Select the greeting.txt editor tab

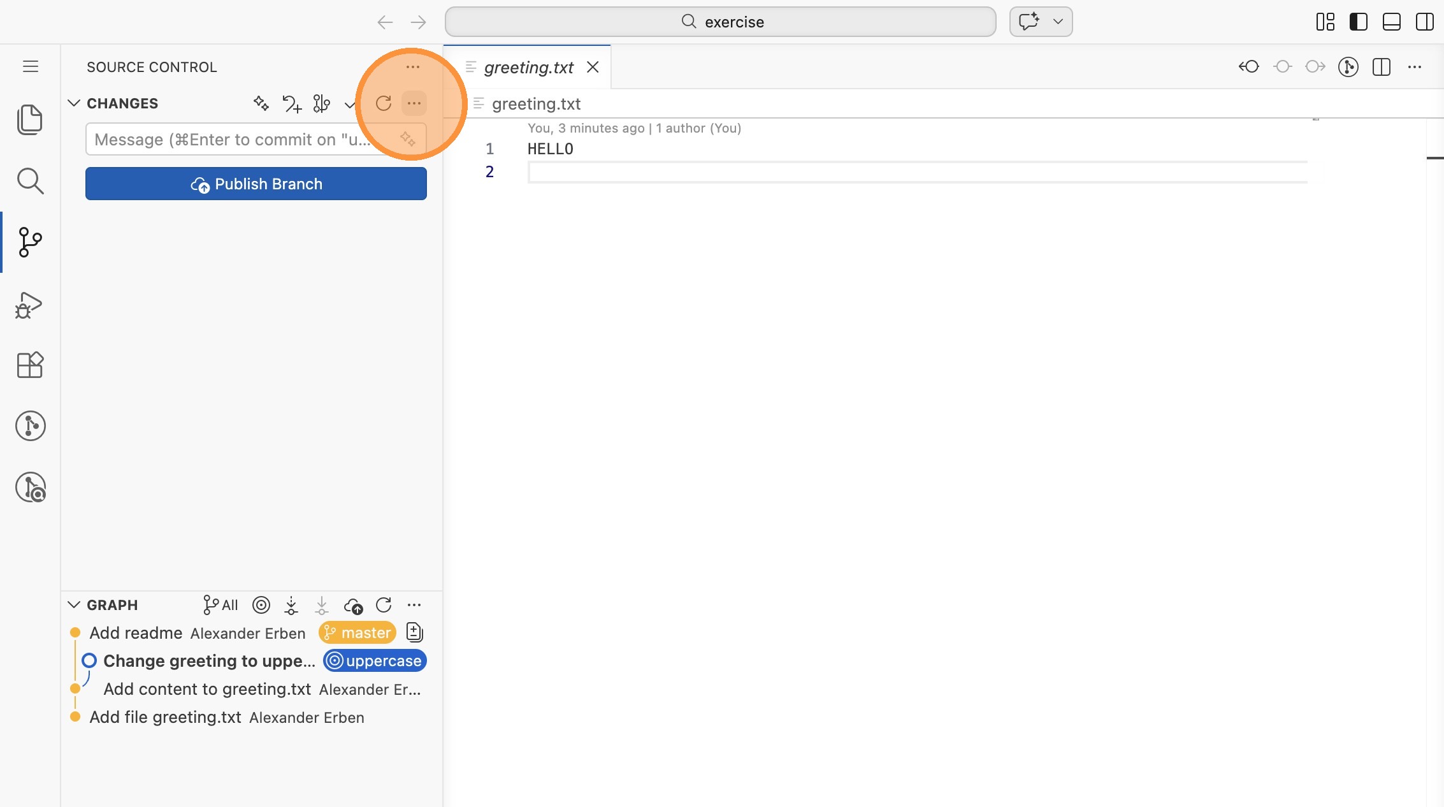pos(528,67)
